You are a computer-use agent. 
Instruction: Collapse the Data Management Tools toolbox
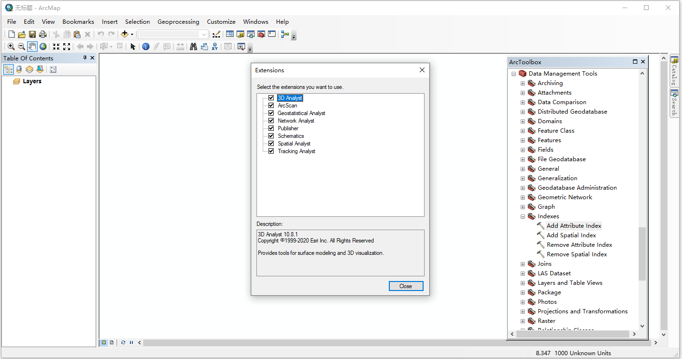point(514,74)
